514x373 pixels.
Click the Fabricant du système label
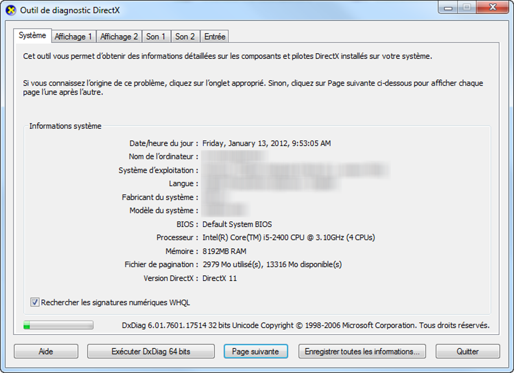tap(160, 197)
